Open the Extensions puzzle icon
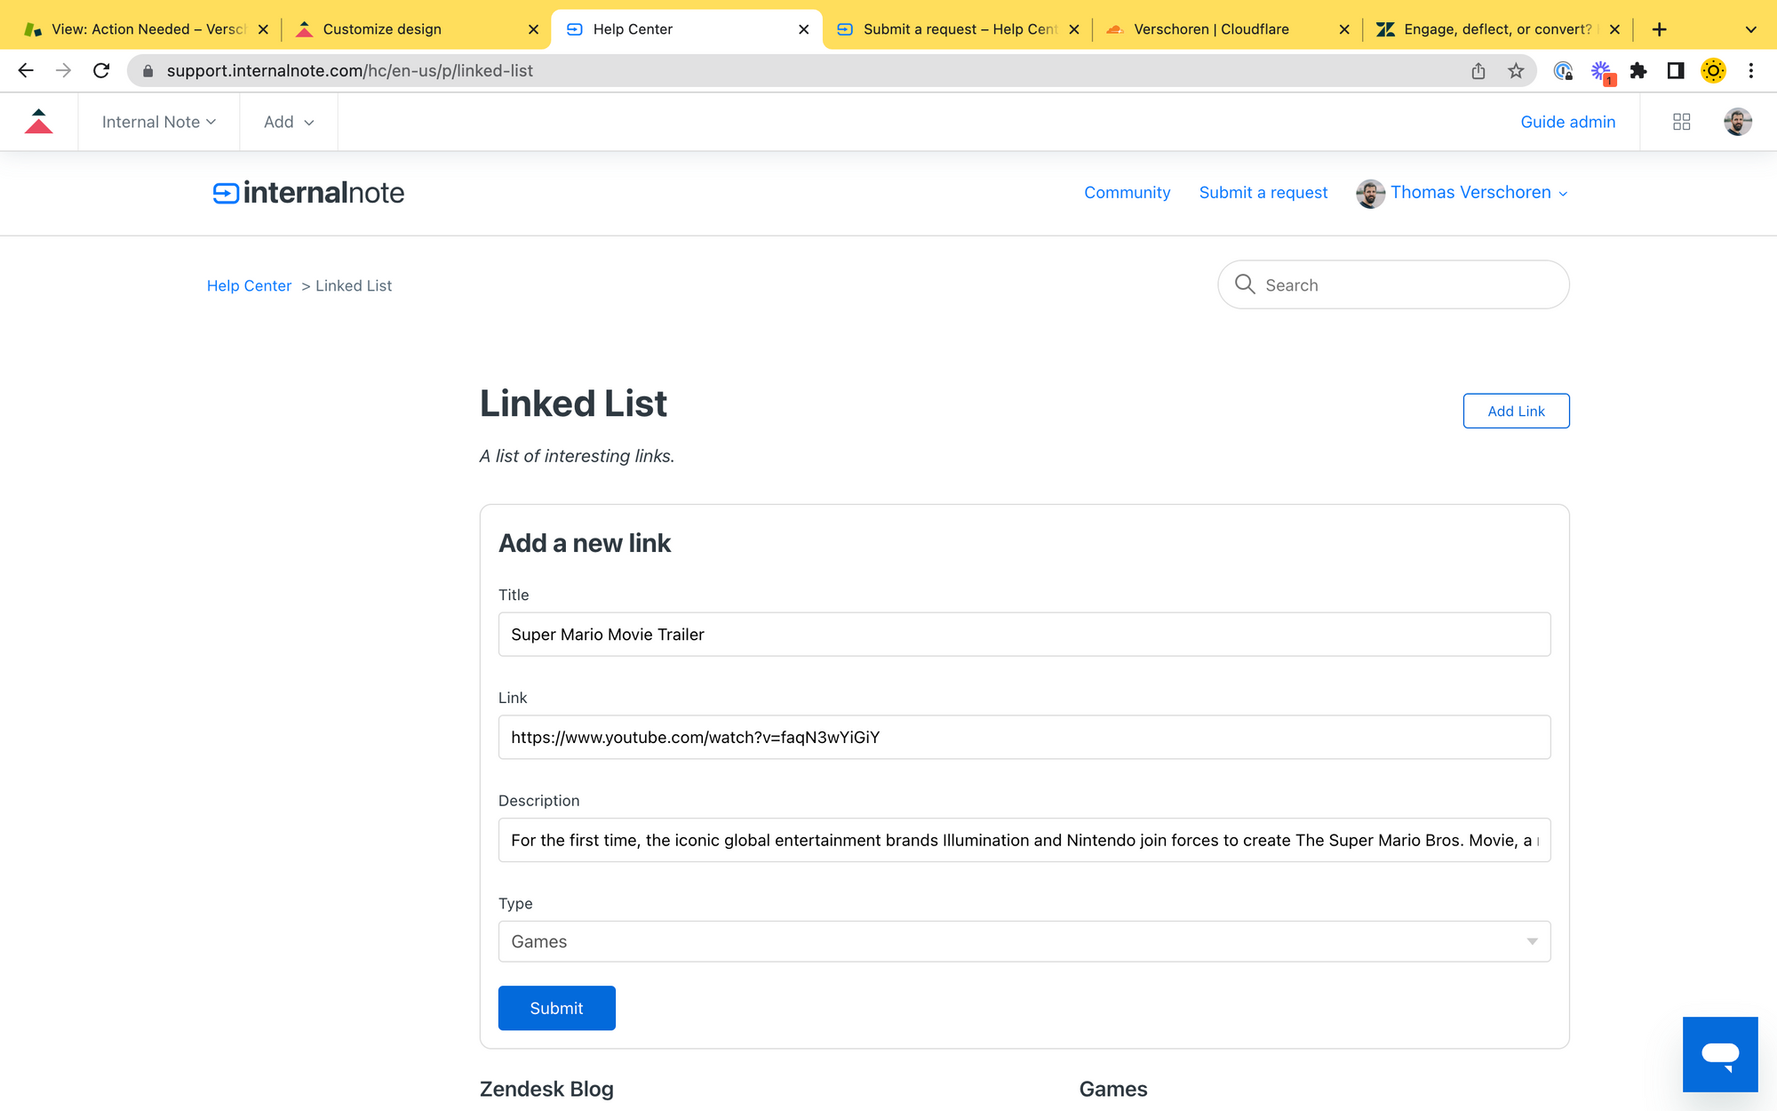 coord(1638,71)
